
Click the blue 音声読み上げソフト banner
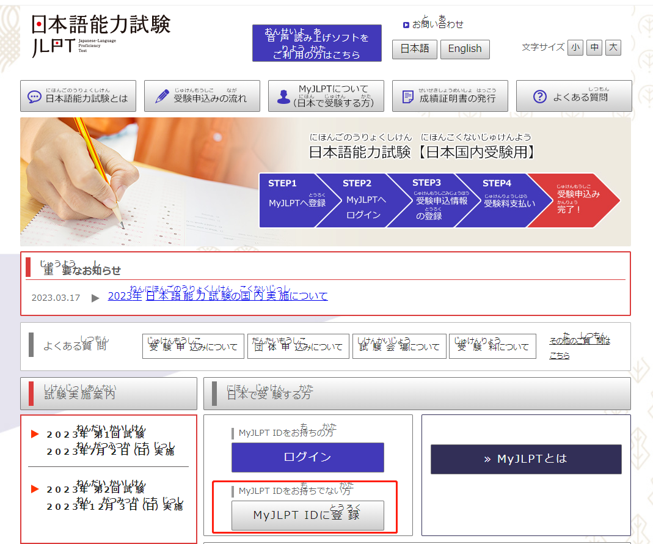(x=317, y=43)
